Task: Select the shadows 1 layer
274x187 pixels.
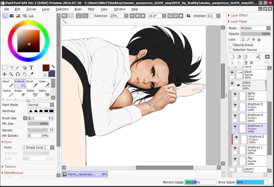Action: [249, 150]
